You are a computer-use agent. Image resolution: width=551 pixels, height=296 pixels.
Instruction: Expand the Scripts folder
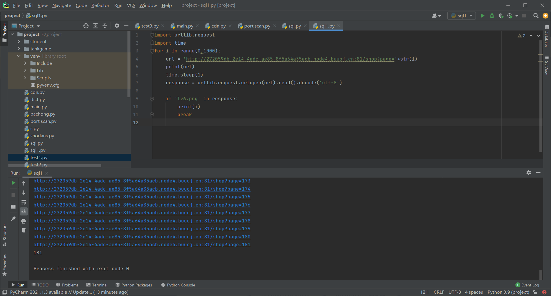(25, 78)
